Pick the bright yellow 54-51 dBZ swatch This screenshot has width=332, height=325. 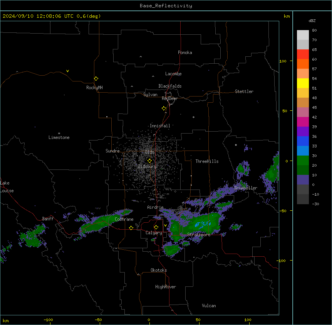point(303,83)
